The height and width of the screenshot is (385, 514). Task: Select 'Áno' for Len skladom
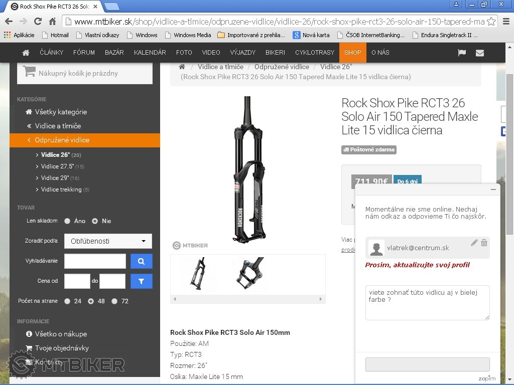pyautogui.click(x=67, y=221)
